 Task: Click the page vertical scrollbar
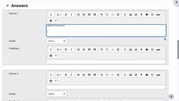[x=178, y=50]
